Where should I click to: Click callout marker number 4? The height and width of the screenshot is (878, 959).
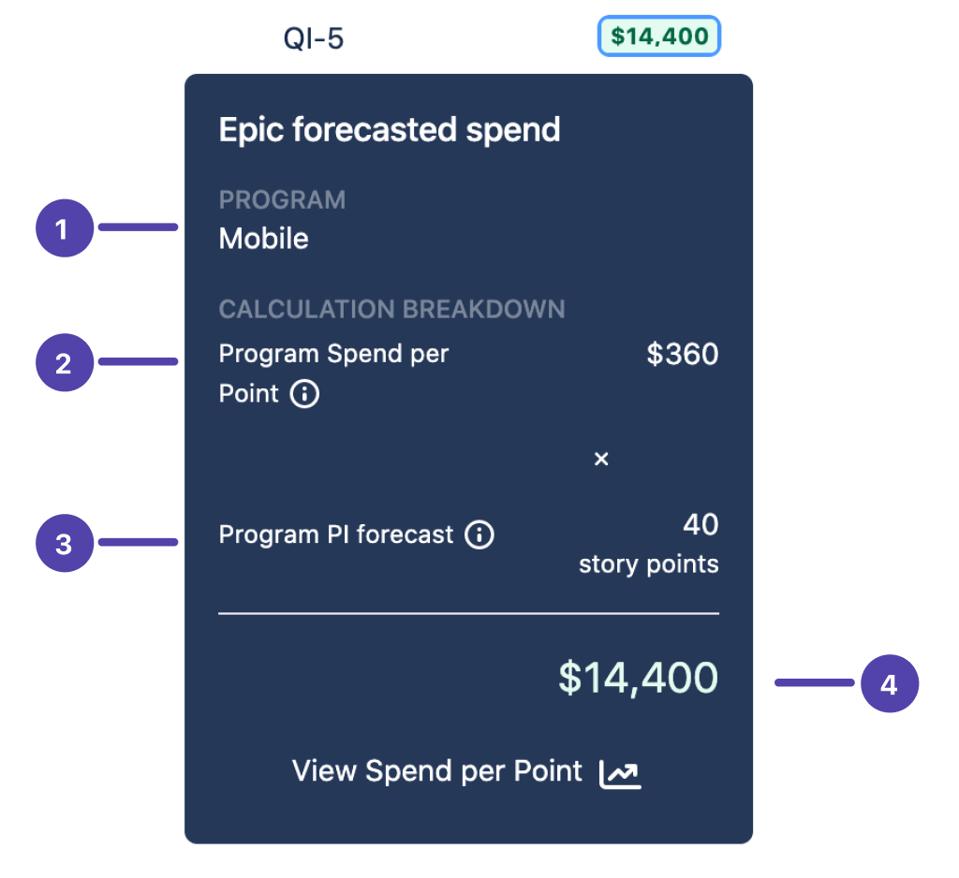889,684
